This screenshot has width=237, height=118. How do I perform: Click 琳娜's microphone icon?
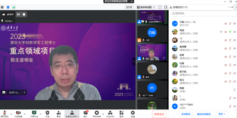(235, 90)
